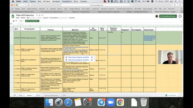Screen dimensions: 193x108
Task: Star the document РОМ и РОП Лейла Роз
Action: pos(37,15)
